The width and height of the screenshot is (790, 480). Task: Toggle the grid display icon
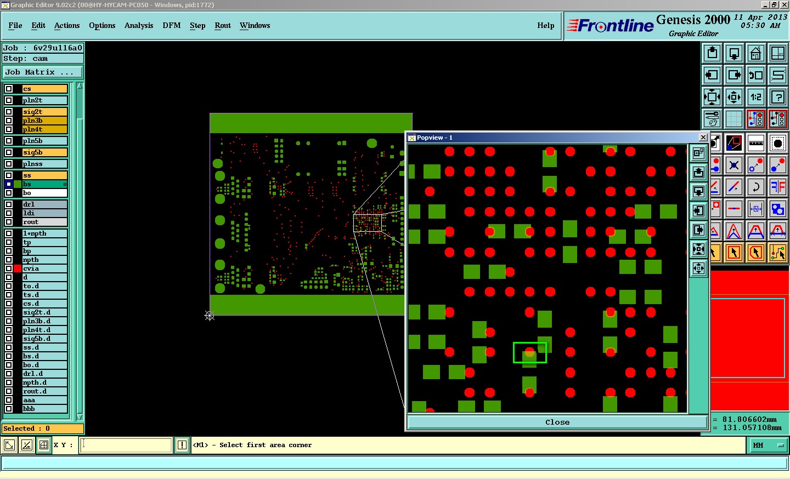click(734, 119)
